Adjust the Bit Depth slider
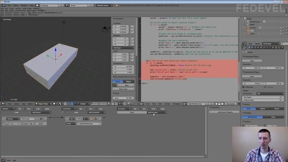 (x=263, y=97)
